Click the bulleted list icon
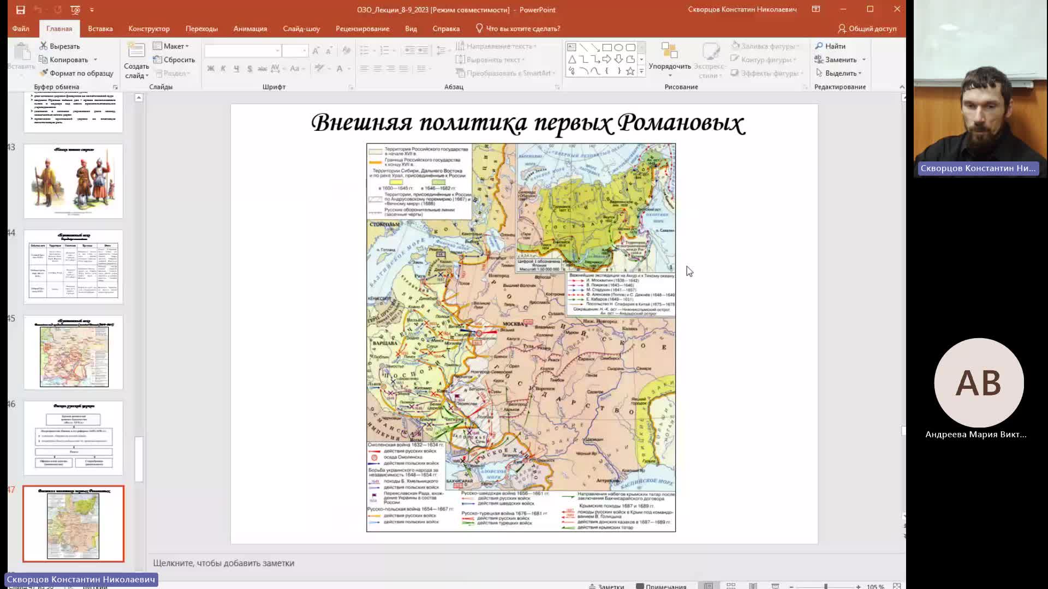The width and height of the screenshot is (1048, 589). (365, 51)
